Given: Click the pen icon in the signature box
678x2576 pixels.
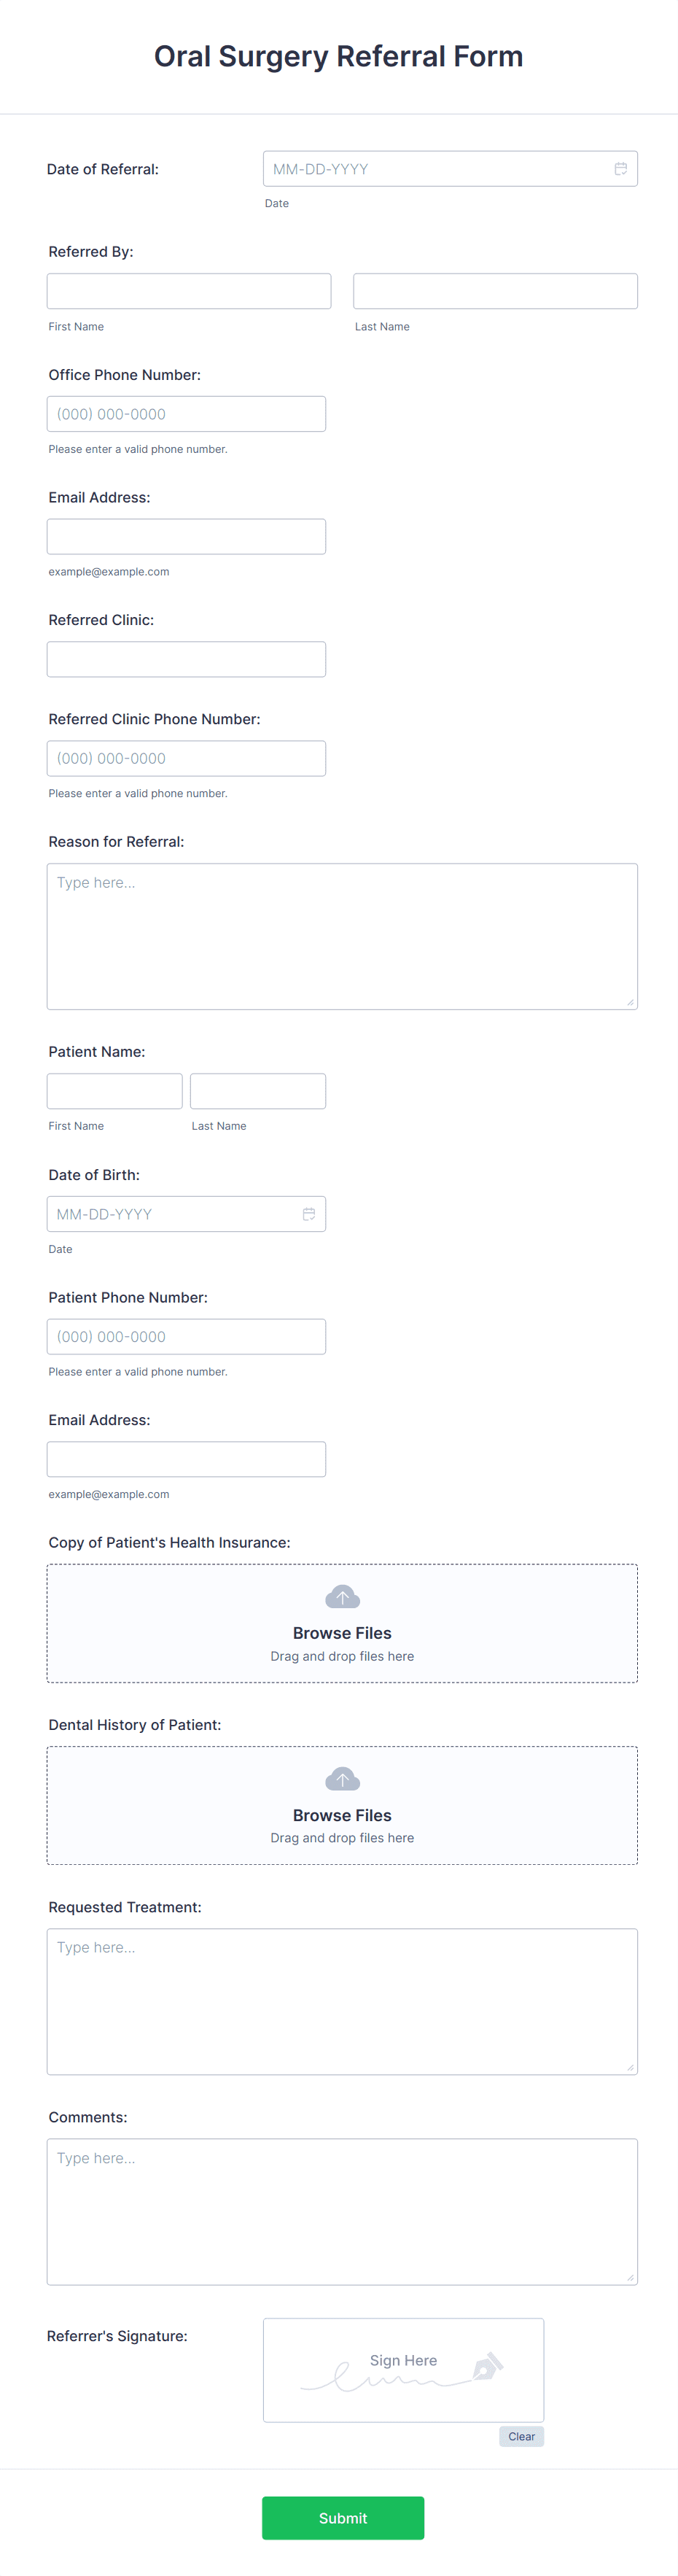Looking at the screenshot, I should [486, 2365].
